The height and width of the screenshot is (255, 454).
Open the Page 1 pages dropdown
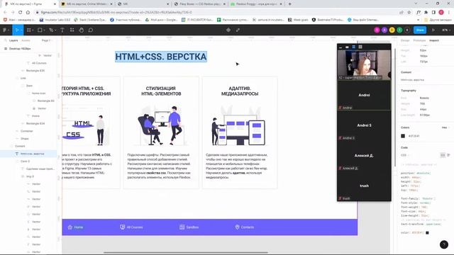click(47, 40)
